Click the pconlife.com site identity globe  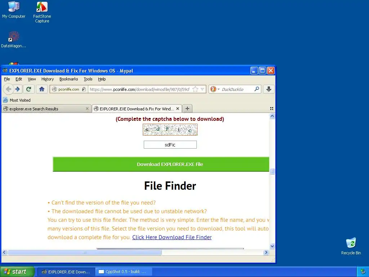pos(54,89)
